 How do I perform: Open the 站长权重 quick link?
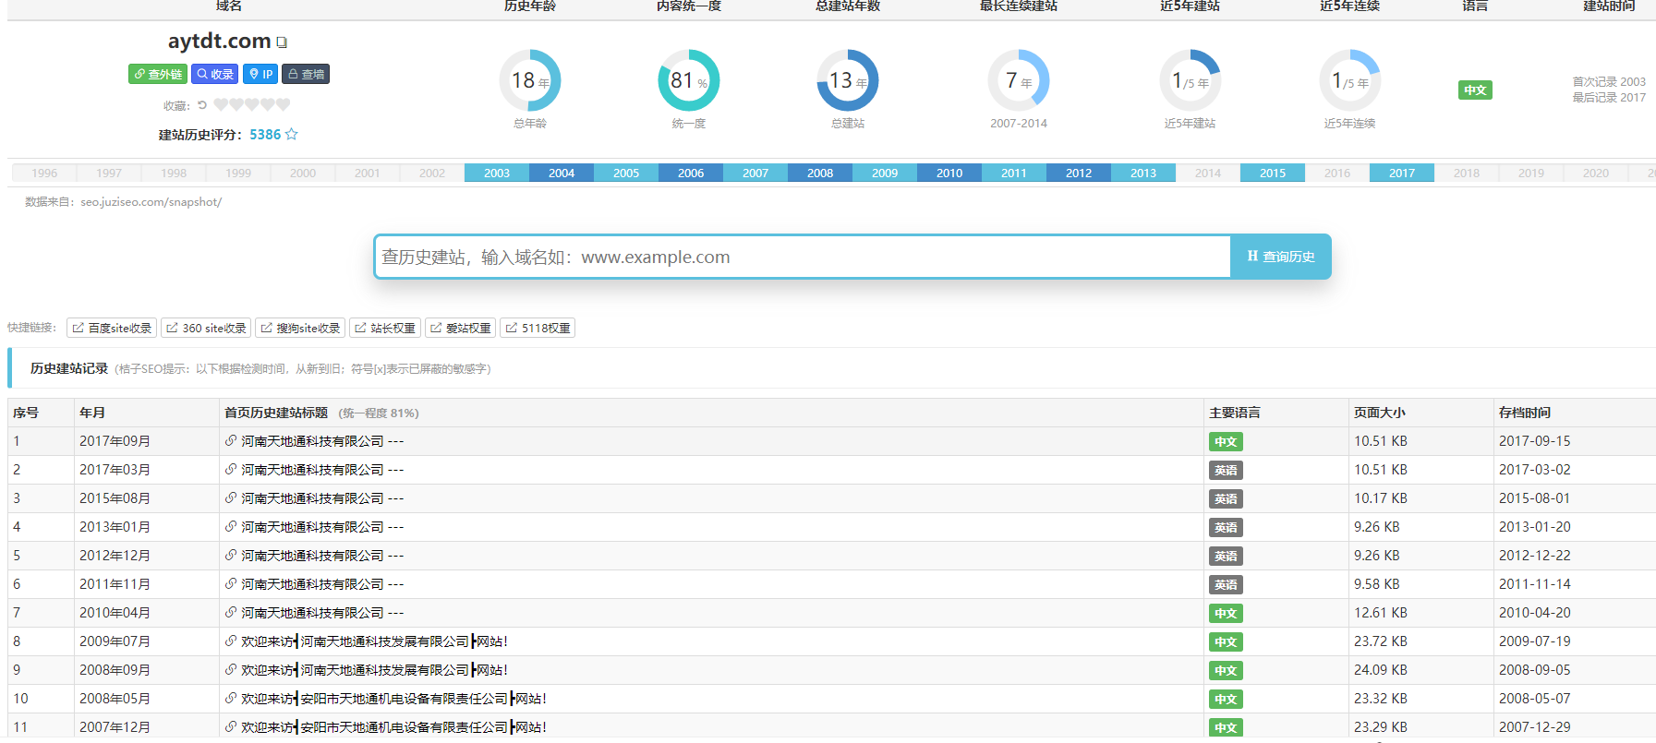coord(385,329)
